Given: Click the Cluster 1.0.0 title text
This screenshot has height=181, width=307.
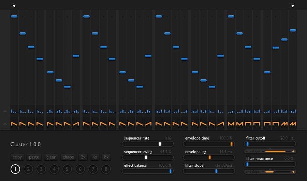Looking at the screenshot, I should 26,144.
